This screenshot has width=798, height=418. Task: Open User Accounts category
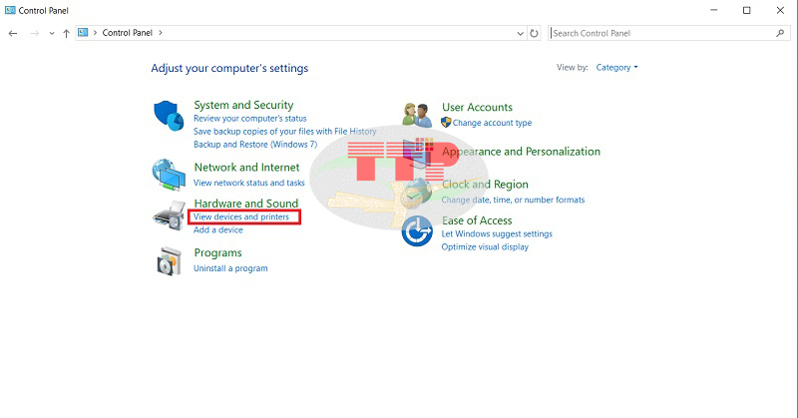477,108
